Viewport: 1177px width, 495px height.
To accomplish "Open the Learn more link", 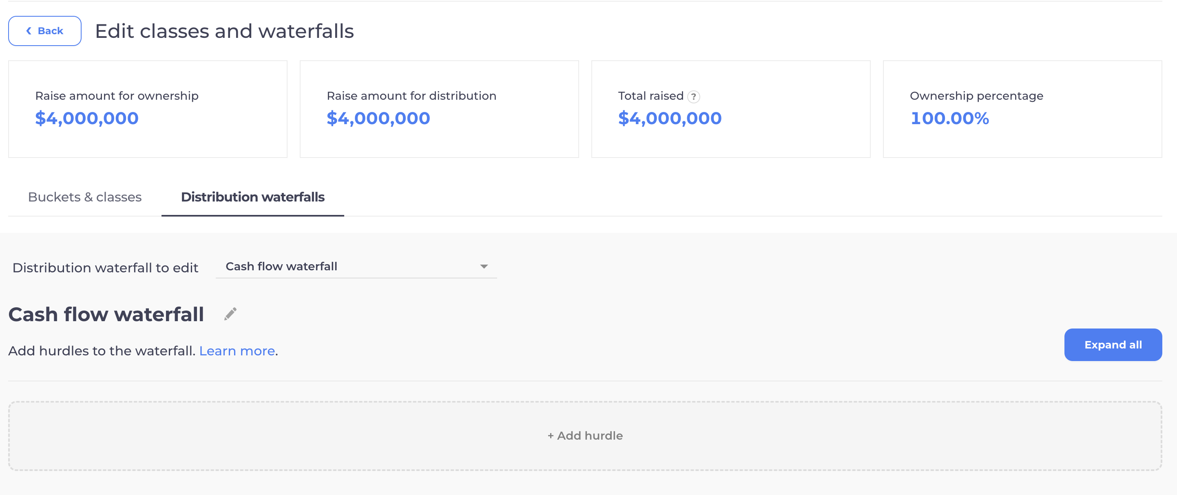I will pyautogui.click(x=237, y=351).
